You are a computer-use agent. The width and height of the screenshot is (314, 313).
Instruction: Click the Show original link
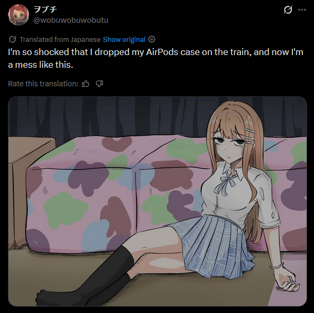(x=124, y=40)
